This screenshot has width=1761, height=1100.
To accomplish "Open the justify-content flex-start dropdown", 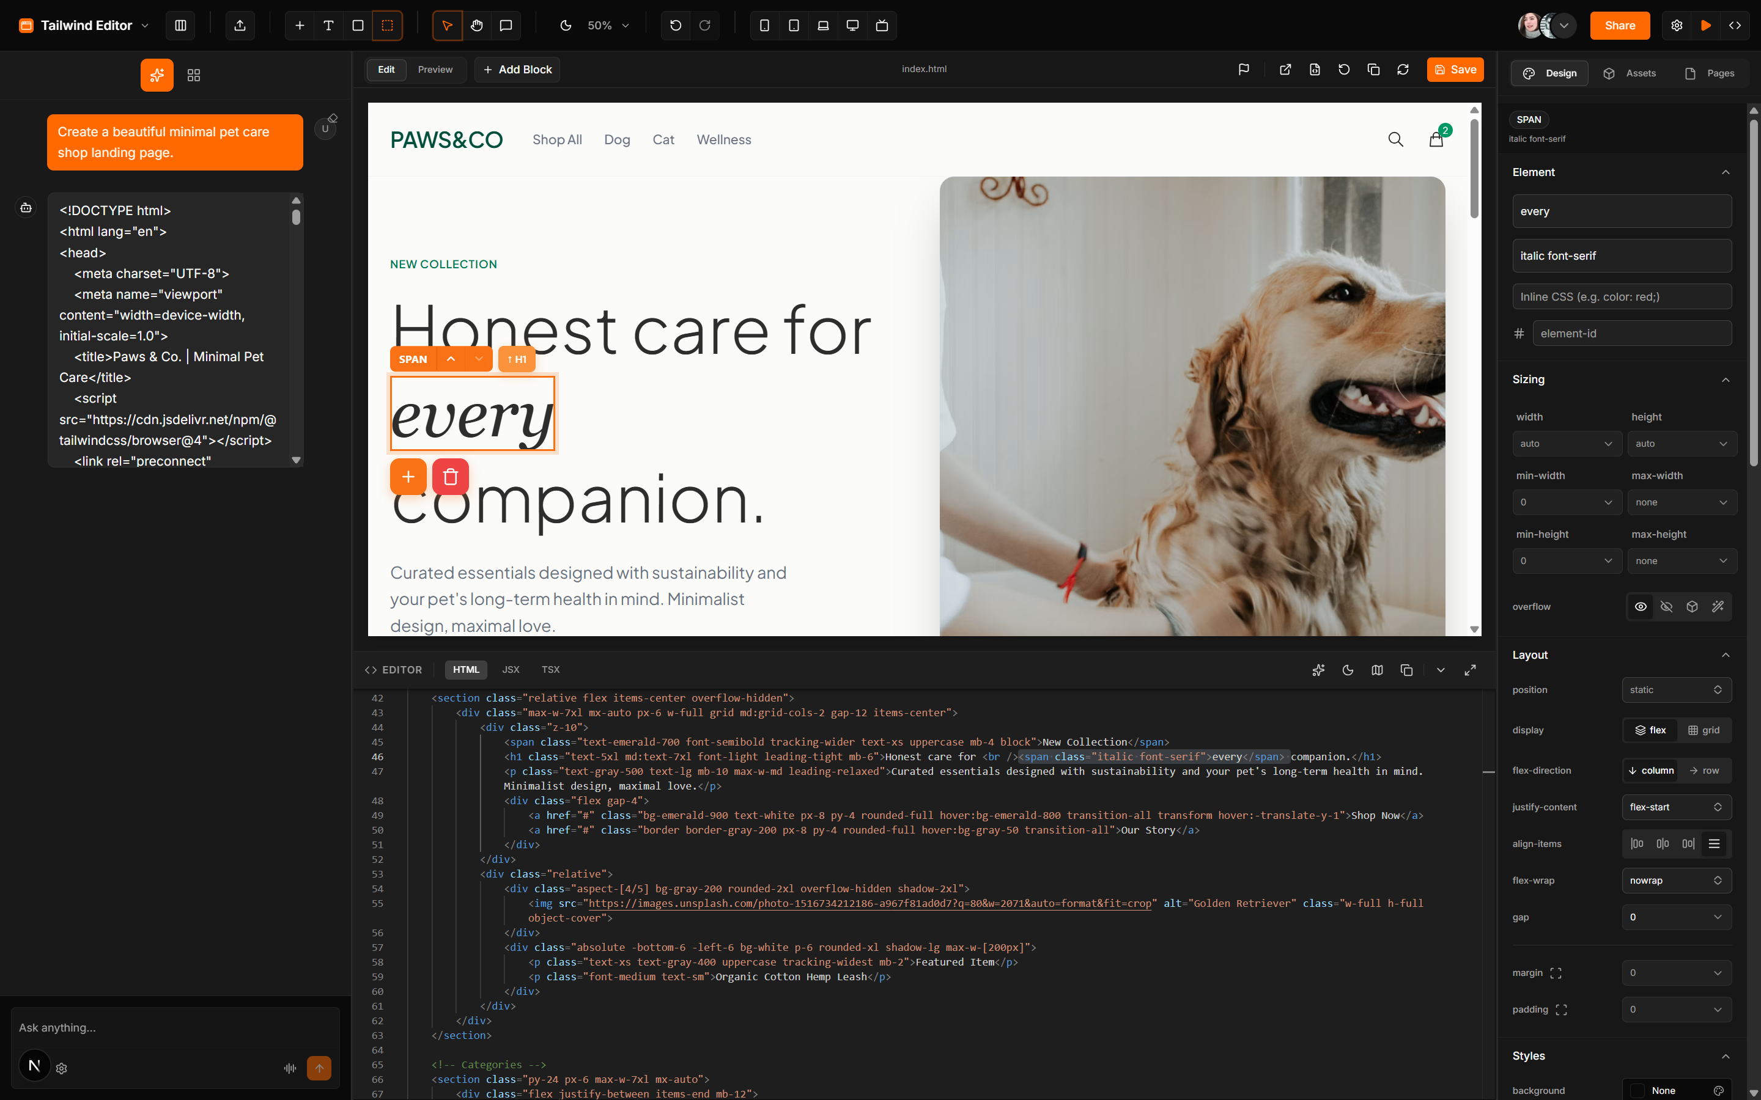I will pyautogui.click(x=1677, y=807).
